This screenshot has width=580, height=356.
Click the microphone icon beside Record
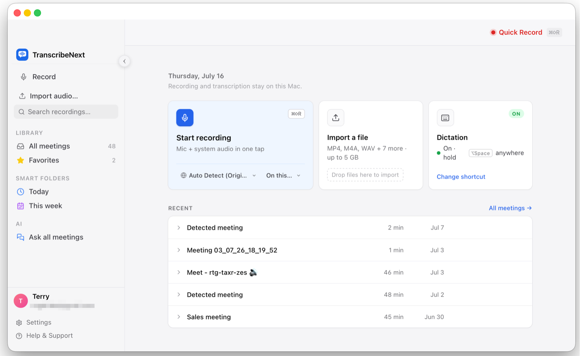(x=24, y=77)
